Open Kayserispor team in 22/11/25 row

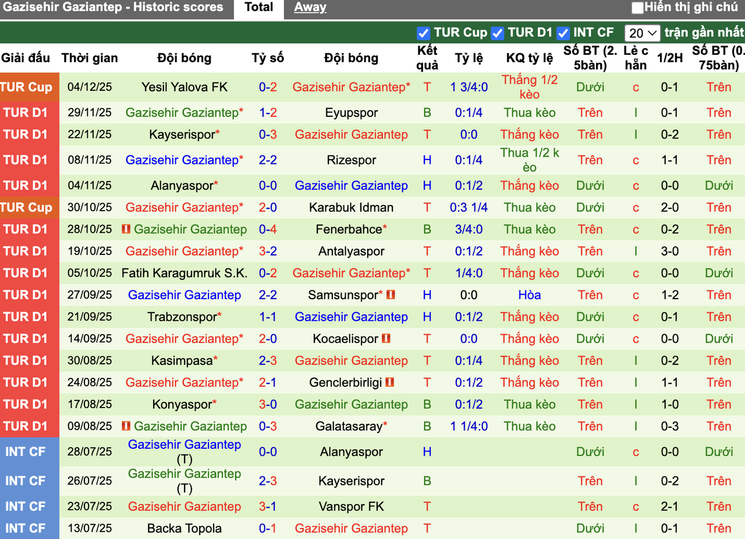pos(182,134)
